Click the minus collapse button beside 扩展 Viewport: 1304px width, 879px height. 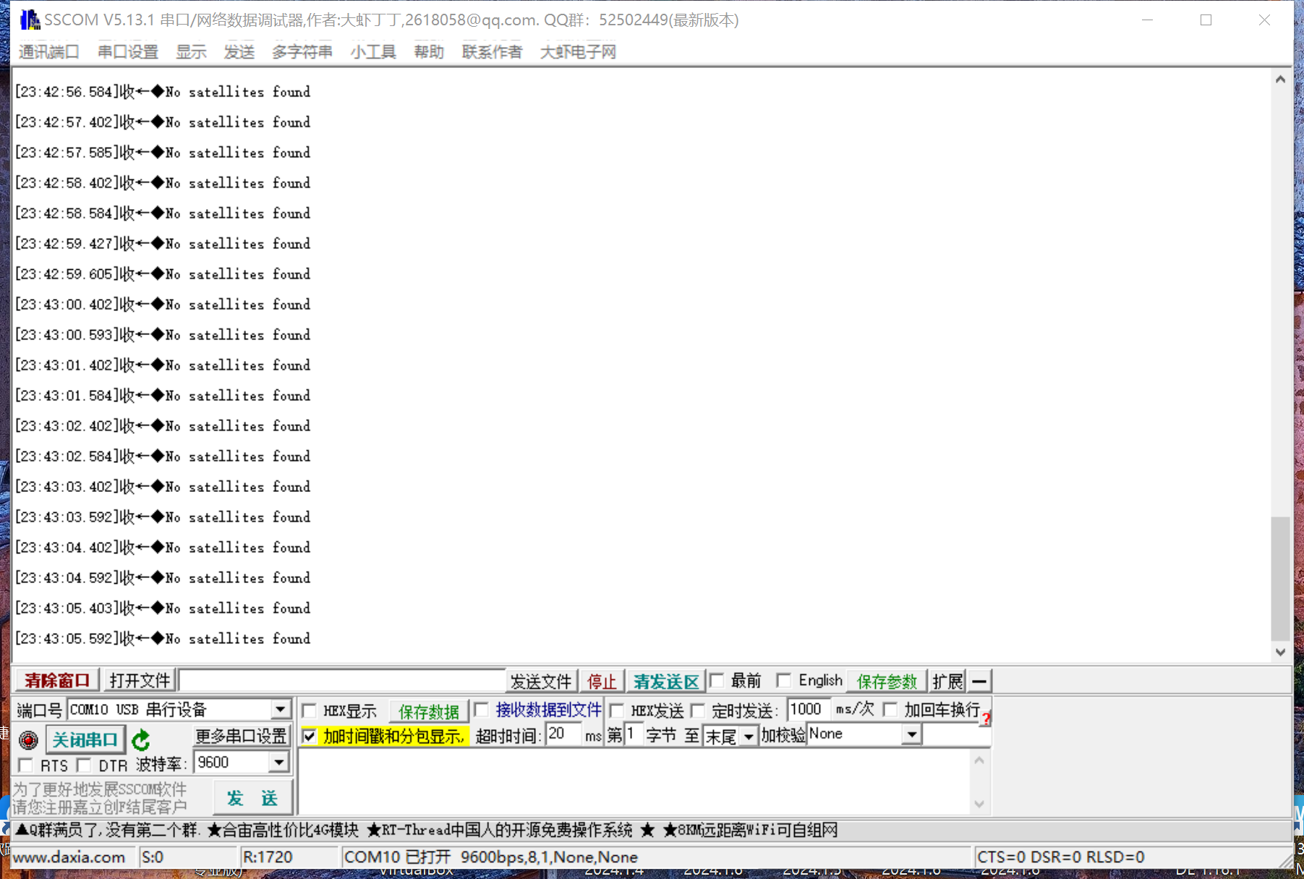pos(979,681)
